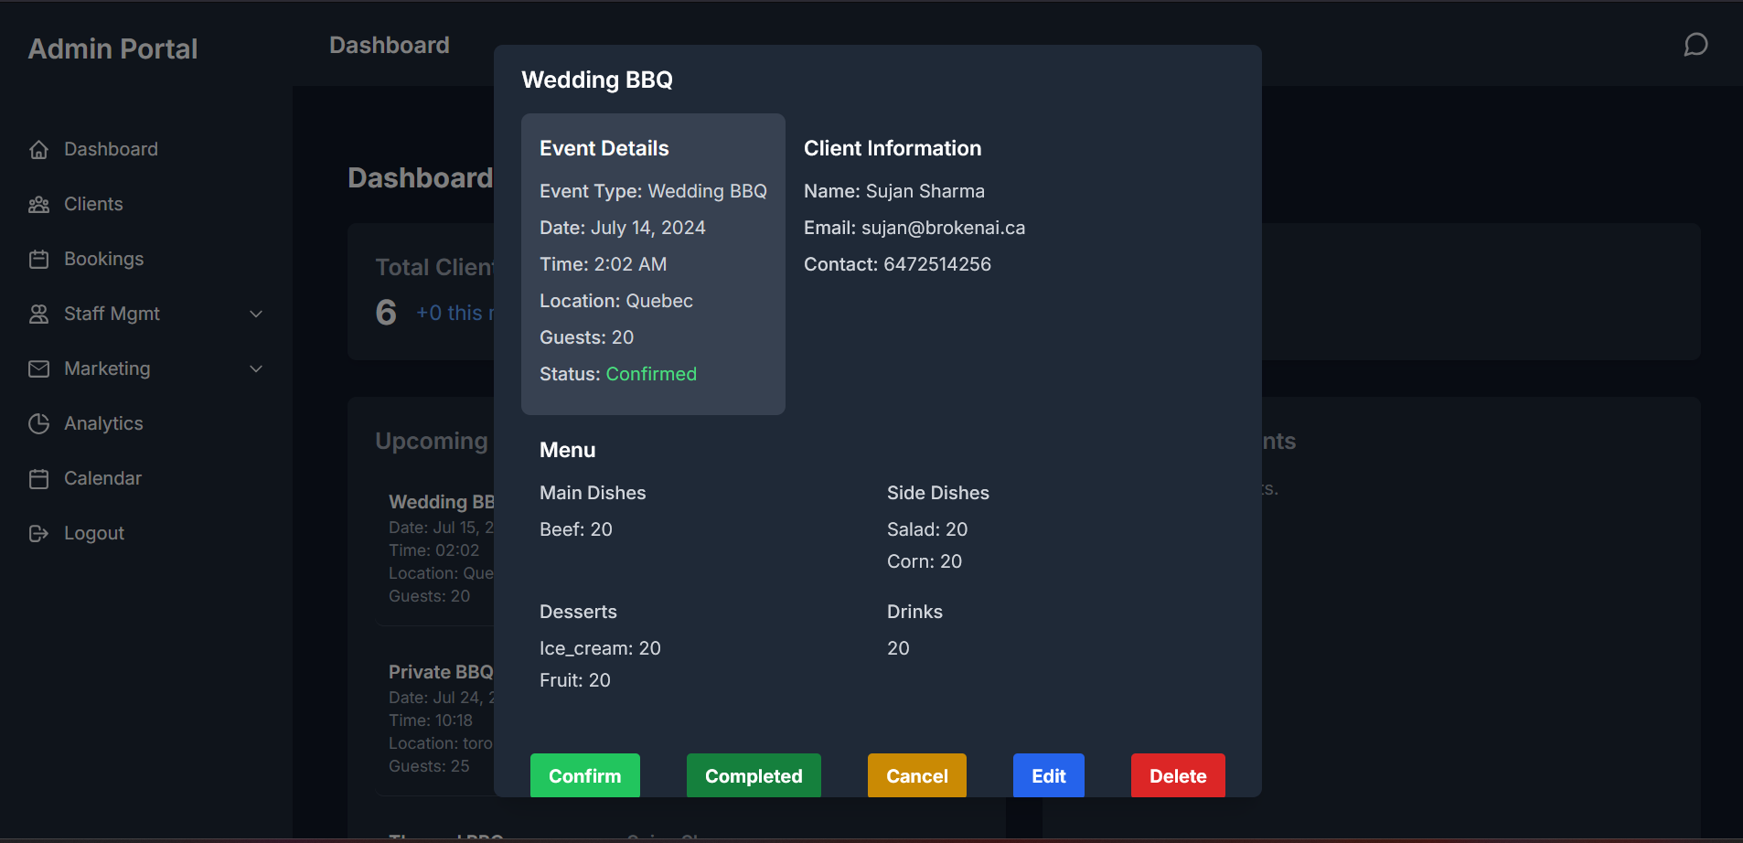Open Bookings via the calendar icon
This screenshot has width=1743, height=843.
(39, 258)
